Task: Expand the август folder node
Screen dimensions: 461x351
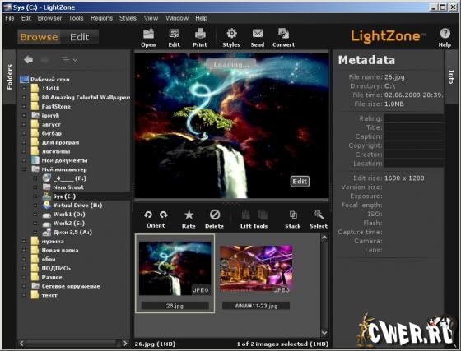Action: click(24, 124)
